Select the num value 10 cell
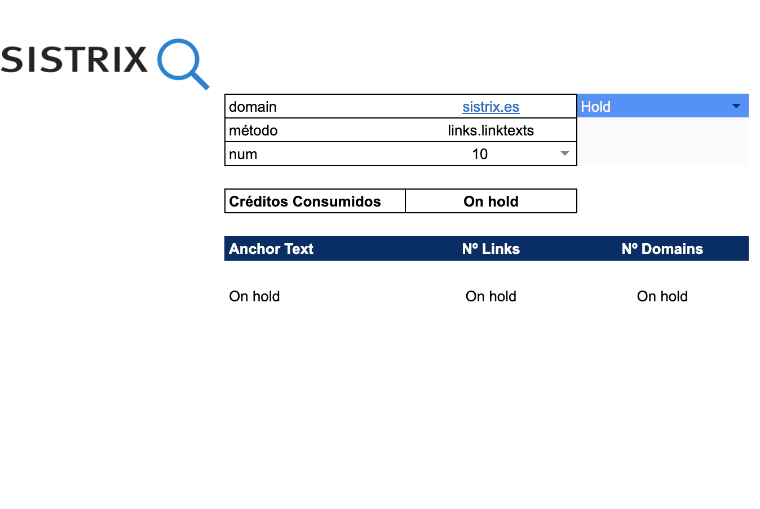760x509 pixels. coord(479,154)
